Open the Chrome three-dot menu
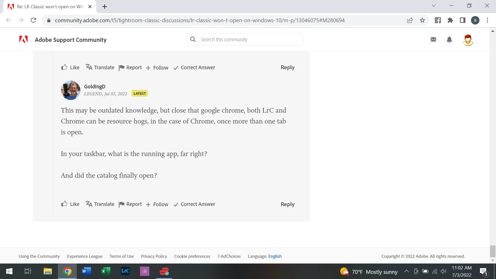The width and height of the screenshot is (496, 279). pyautogui.click(x=487, y=20)
